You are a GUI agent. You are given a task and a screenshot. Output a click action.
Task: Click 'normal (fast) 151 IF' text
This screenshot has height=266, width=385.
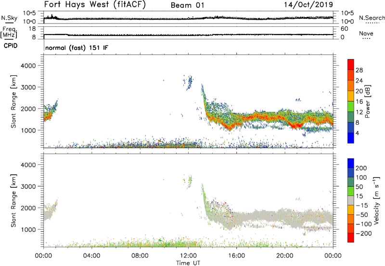point(77,48)
